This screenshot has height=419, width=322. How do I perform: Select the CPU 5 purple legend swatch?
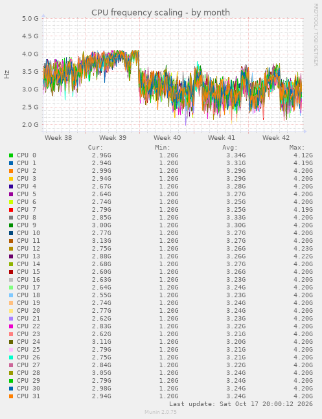pyautogui.click(x=11, y=194)
